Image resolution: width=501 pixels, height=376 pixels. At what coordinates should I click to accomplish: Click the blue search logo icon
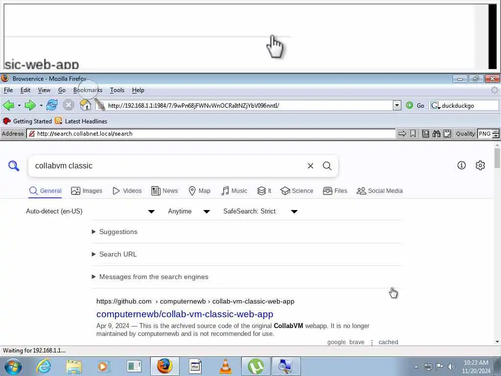(14, 166)
